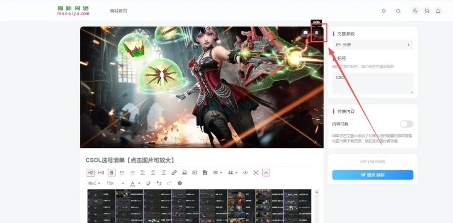Screen dimensions: 453x223
Task: Align text to the left
Action: [x=143, y=173]
